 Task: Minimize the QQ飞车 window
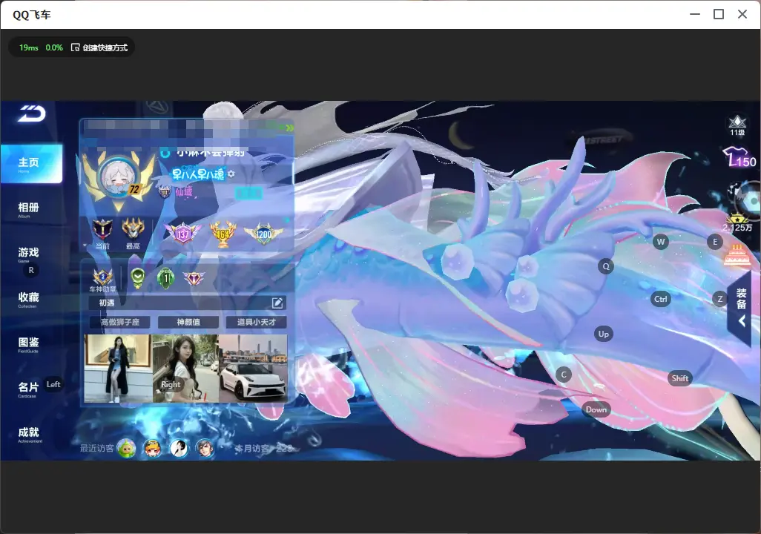click(695, 14)
